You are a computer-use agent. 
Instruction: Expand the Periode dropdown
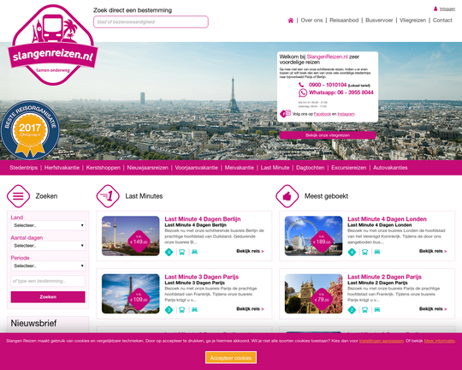coord(48,266)
